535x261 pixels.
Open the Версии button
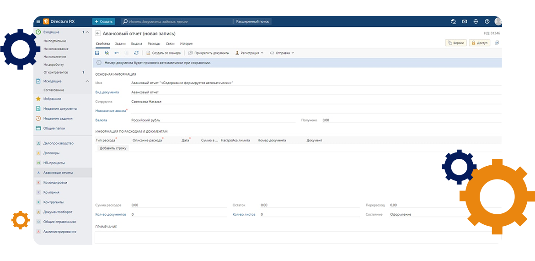tap(455, 43)
